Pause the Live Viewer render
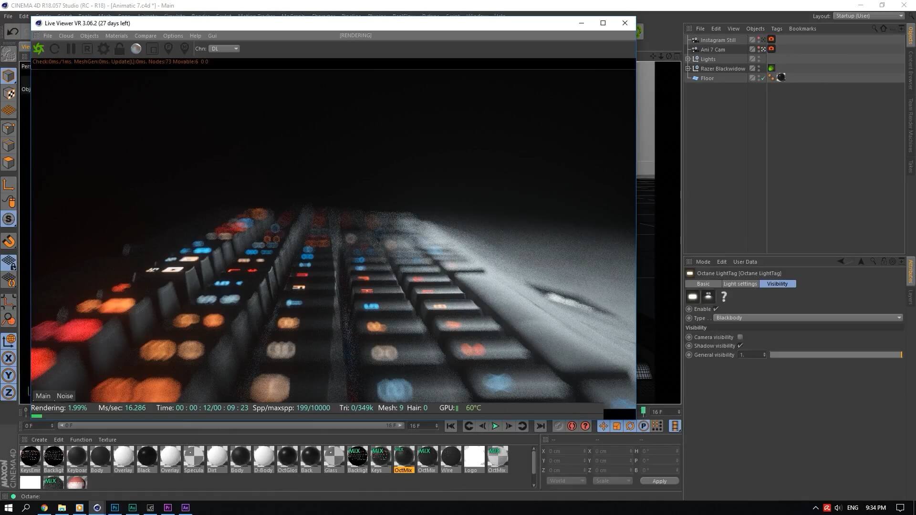 [x=71, y=49]
